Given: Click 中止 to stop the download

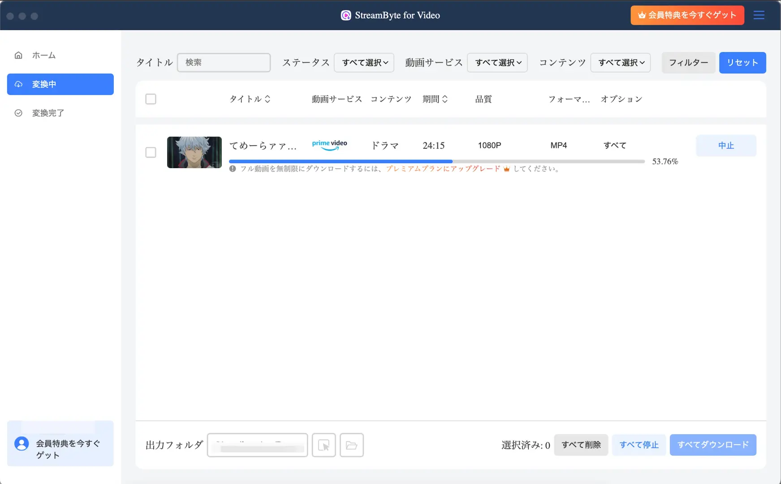Looking at the screenshot, I should tap(726, 146).
